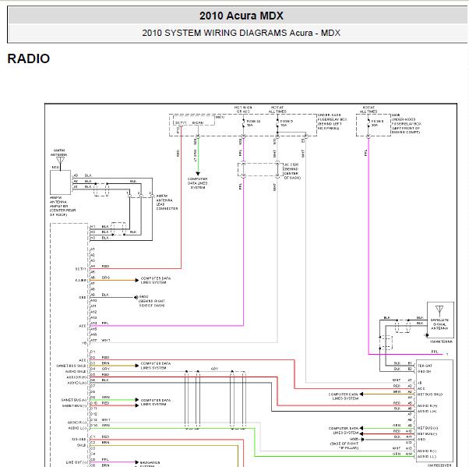Click 'HOT AT ALL TIMES' above the under-hood fuse box
This screenshot has height=467, width=469.
pyautogui.click(x=368, y=109)
